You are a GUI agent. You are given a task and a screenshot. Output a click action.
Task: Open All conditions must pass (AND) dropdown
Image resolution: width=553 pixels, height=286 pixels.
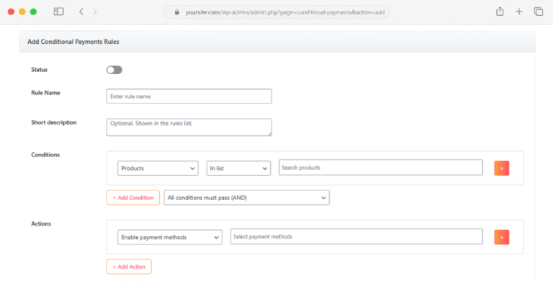(246, 198)
